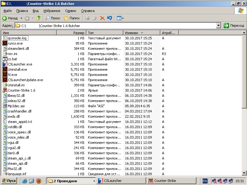Select the ssleay32.dll file name
Image resolution: width=247 pixels, height=185 pixels.
tap(16, 101)
